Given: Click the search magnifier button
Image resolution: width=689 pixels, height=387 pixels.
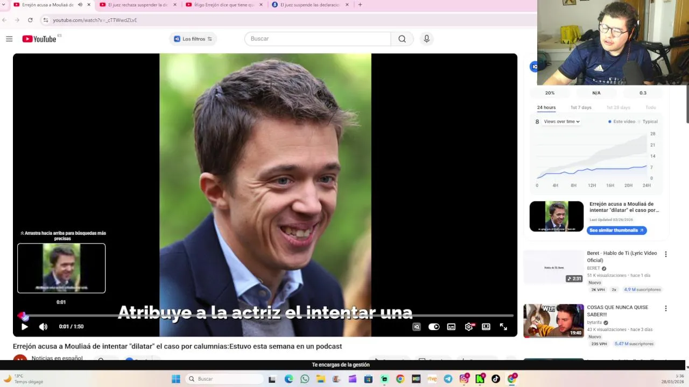Looking at the screenshot, I should [x=402, y=39].
